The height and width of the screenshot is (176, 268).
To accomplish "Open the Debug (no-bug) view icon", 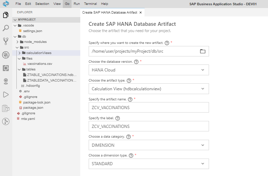I will coord(6,55).
